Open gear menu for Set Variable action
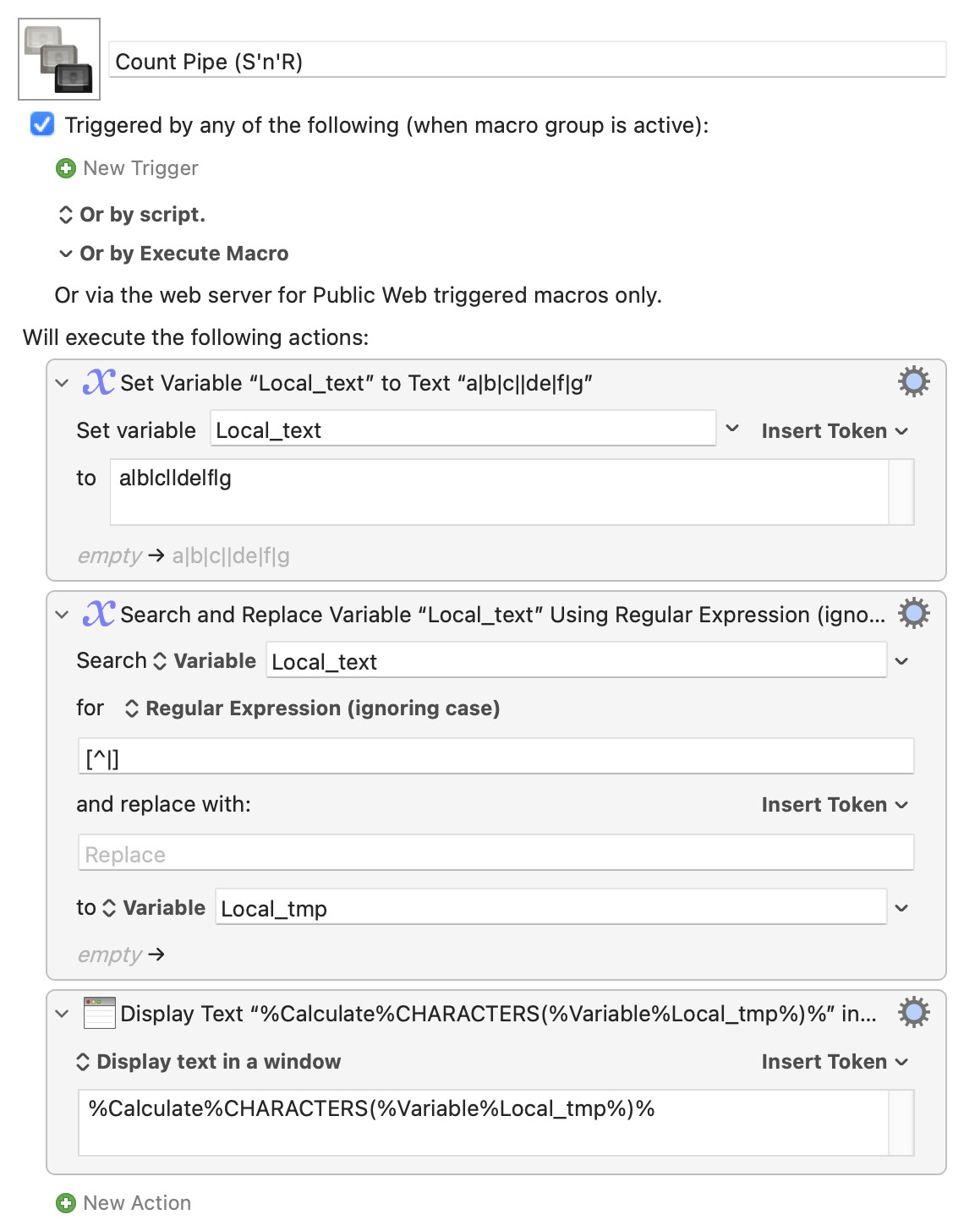 (914, 382)
